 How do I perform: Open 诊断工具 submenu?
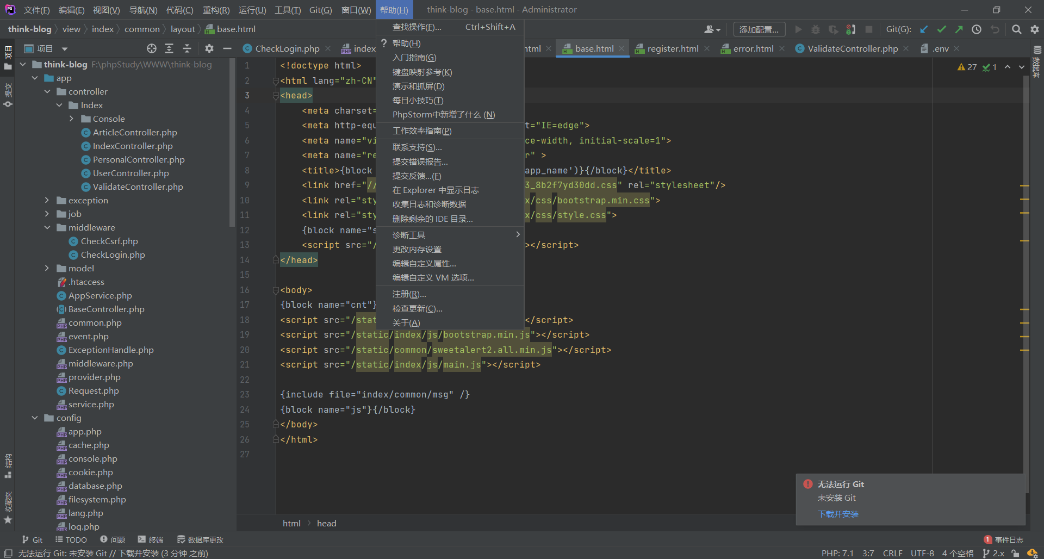click(450, 235)
